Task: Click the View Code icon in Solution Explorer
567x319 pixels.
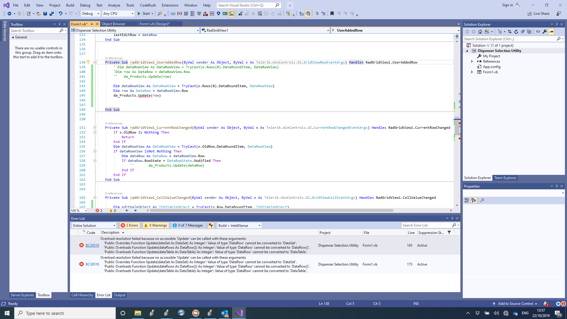Action: [538, 32]
